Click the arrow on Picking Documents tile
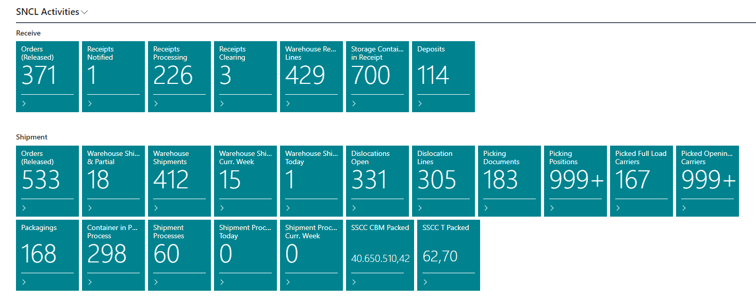Screen dimensions: 756x300 (486, 208)
